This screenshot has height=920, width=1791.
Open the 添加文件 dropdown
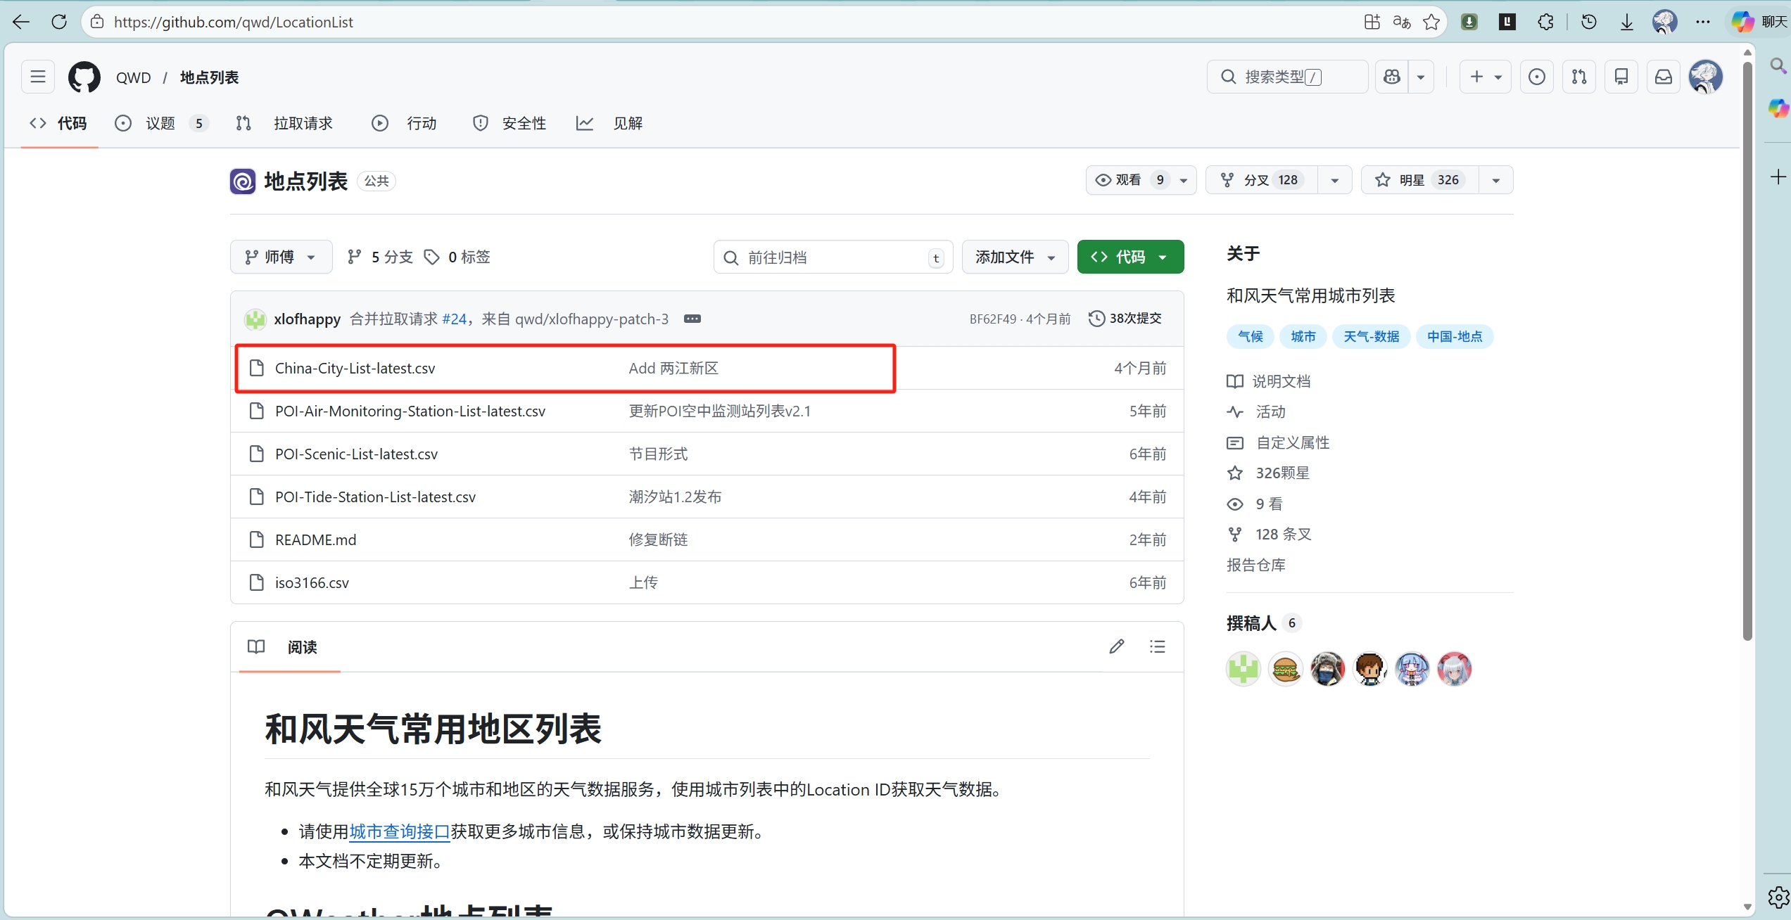(1014, 257)
